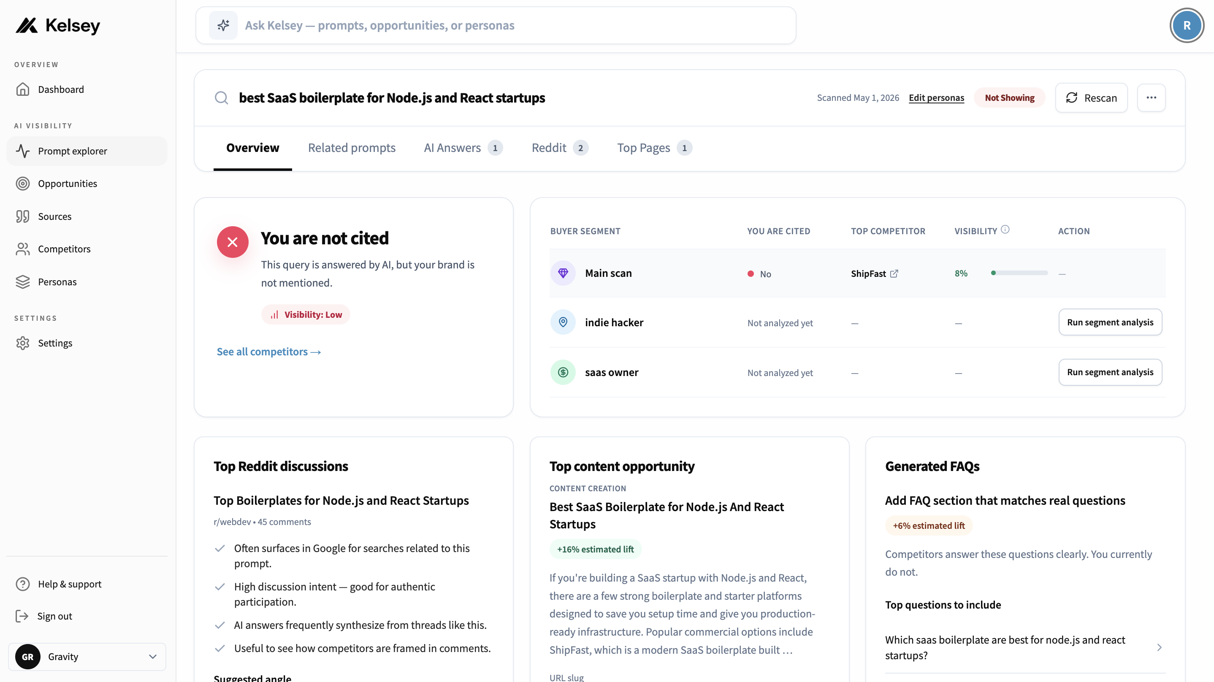Open Opportunities in sidebar
Image resolution: width=1214 pixels, height=682 pixels.
(87, 183)
